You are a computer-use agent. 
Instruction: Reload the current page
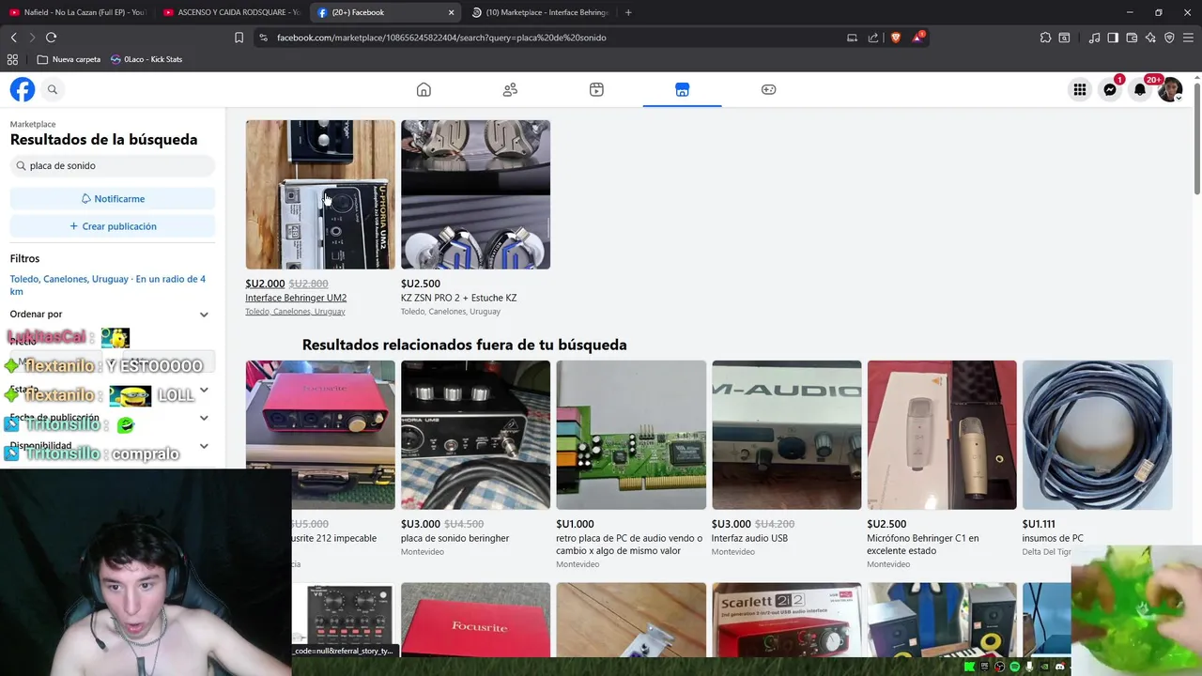tap(51, 38)
